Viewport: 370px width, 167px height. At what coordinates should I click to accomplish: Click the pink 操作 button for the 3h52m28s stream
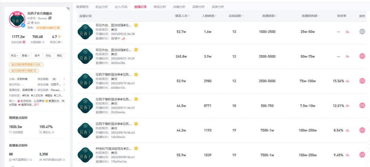(362, 56)
